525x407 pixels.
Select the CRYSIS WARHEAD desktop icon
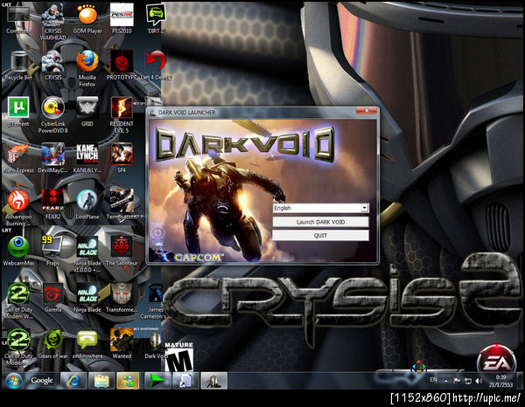coord(52,22)
